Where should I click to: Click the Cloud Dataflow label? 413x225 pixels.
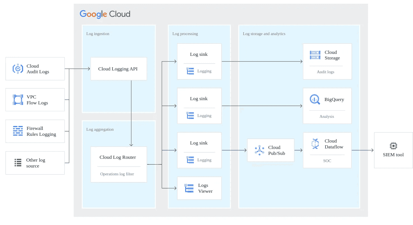coord(334,144)
